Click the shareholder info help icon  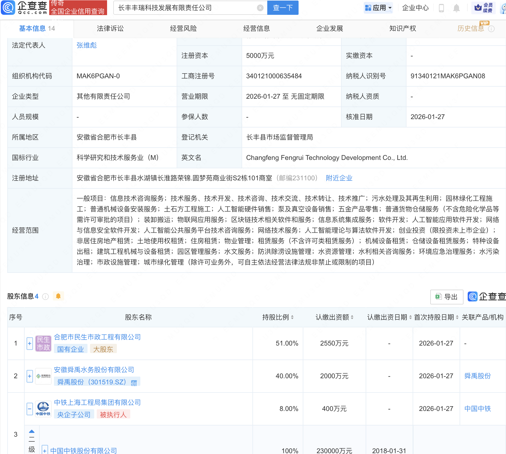(45, 297)
